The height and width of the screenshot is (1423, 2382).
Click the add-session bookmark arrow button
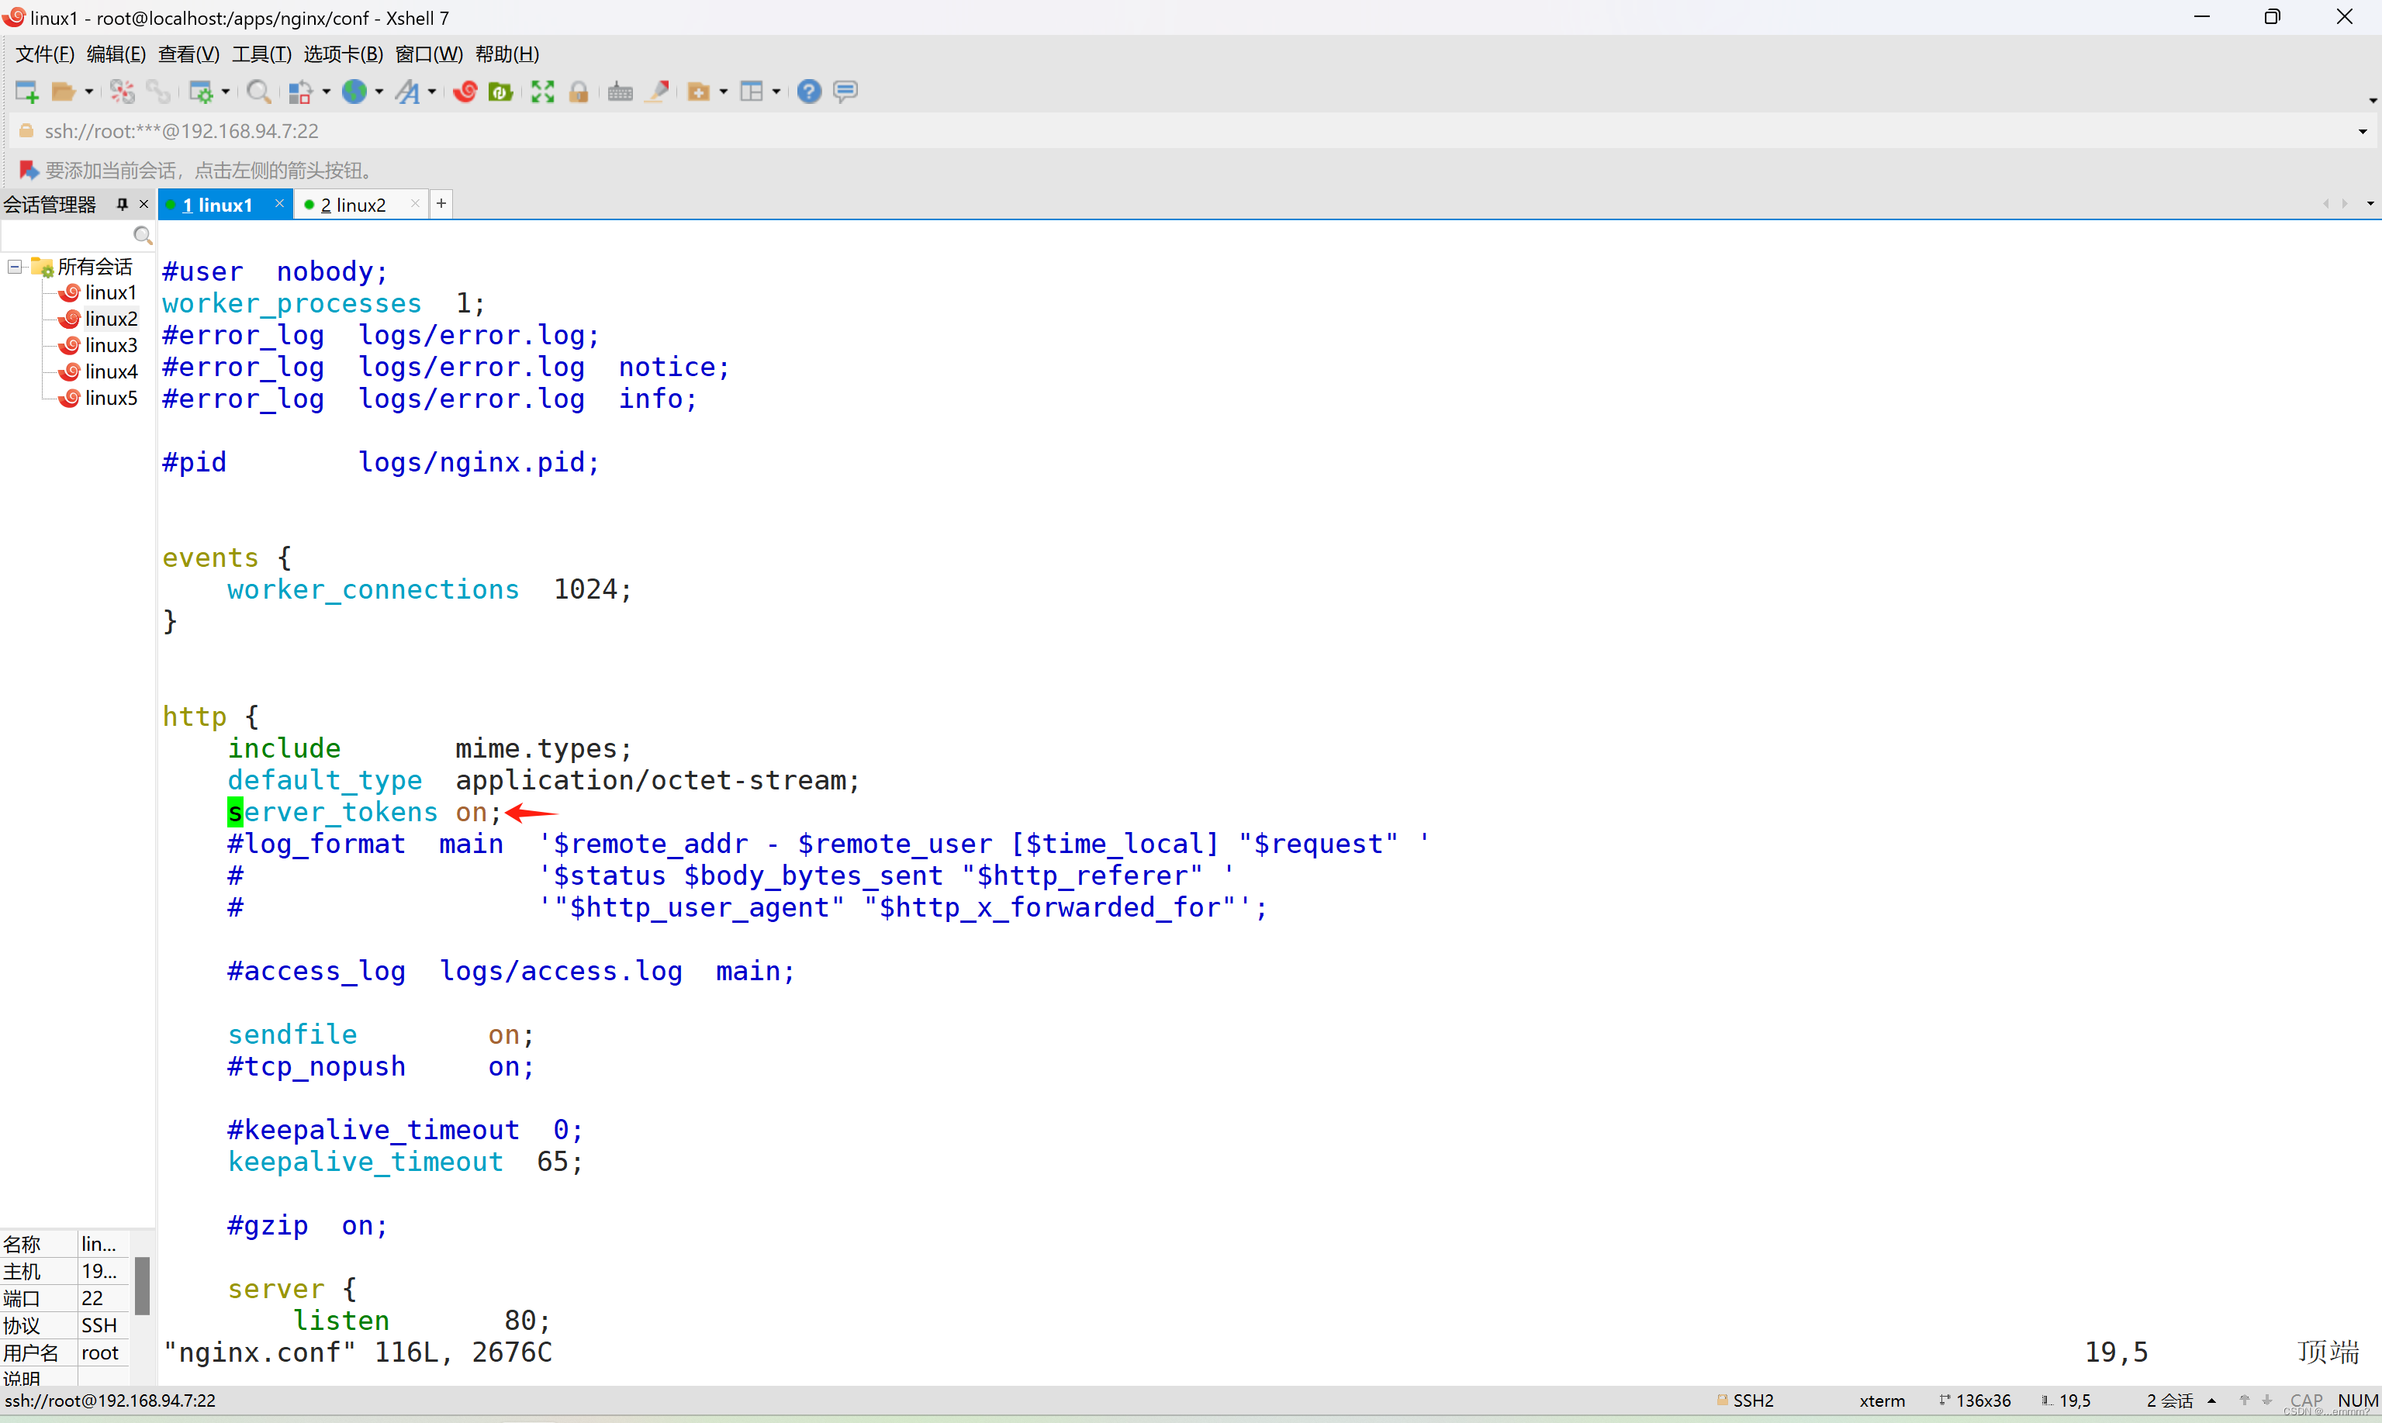click(29, 171)
